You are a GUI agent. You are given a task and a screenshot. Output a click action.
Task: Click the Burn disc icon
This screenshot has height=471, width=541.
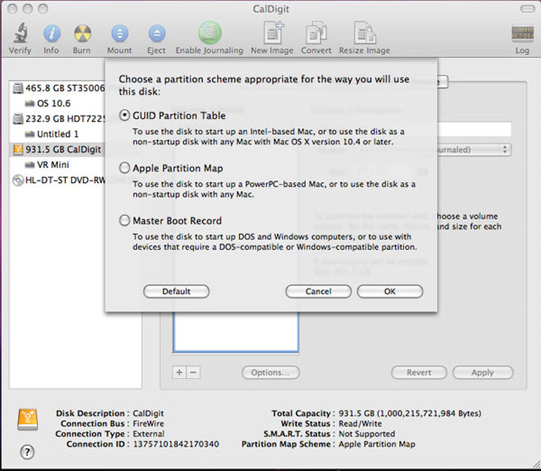(82, 34)
